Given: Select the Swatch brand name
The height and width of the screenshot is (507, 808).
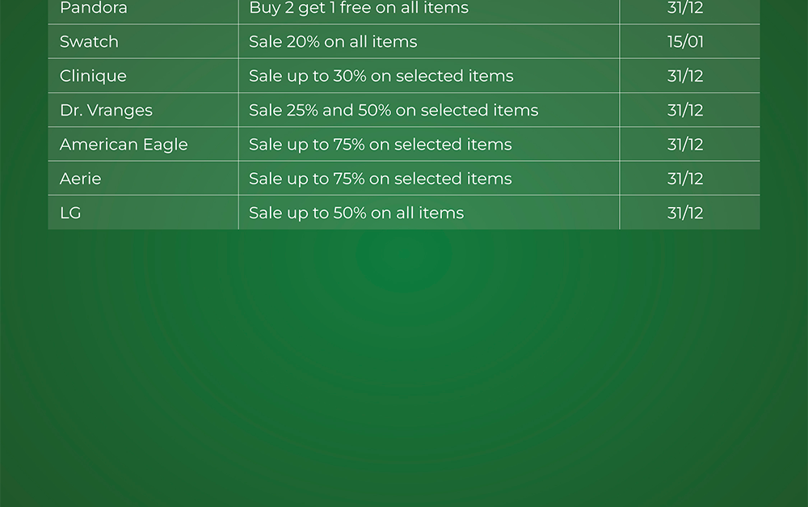Looking at the screenshot, I should (89, 42).
